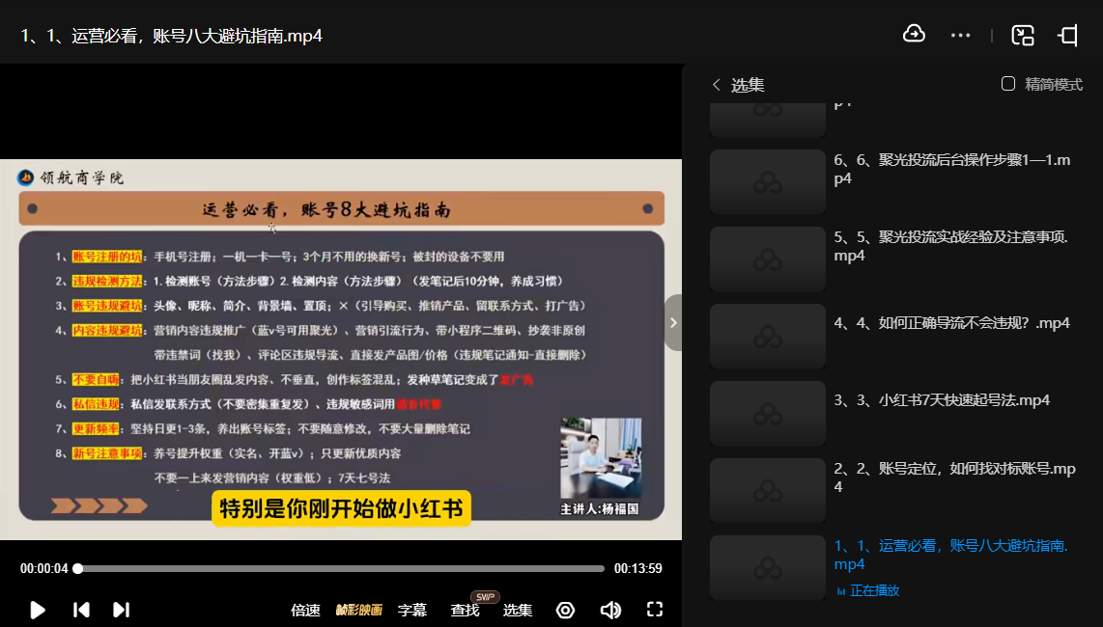Viewport: 1103px width, 627px height.
Task: Click the cloud save icon
Action: pyautogui.click(x=914, y=35)
